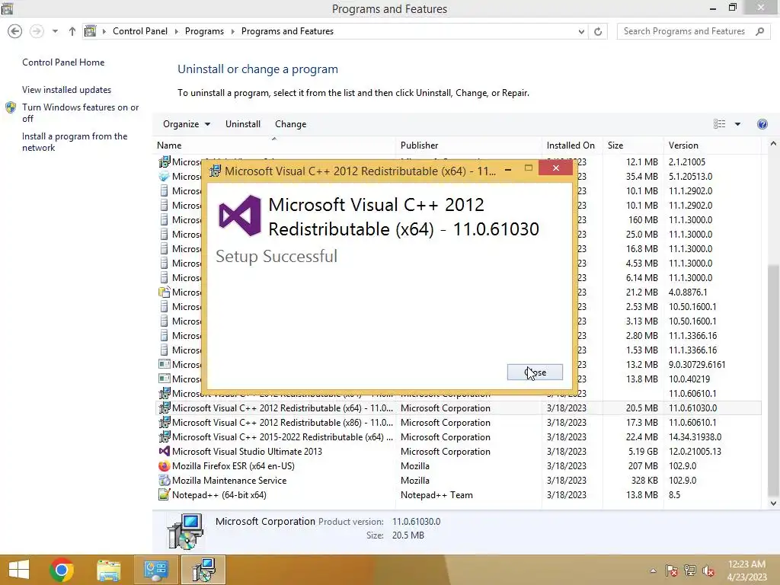Click the Windows features shield icon
The height and width of the screenshot is (585, 780).
[x=11, y=107]
